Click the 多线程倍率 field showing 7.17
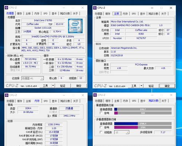The height and width of the screenshot is (146, 182). coord(163,132)
